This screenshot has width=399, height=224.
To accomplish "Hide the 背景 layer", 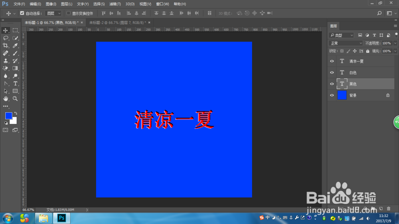I will tap(332, 95).
